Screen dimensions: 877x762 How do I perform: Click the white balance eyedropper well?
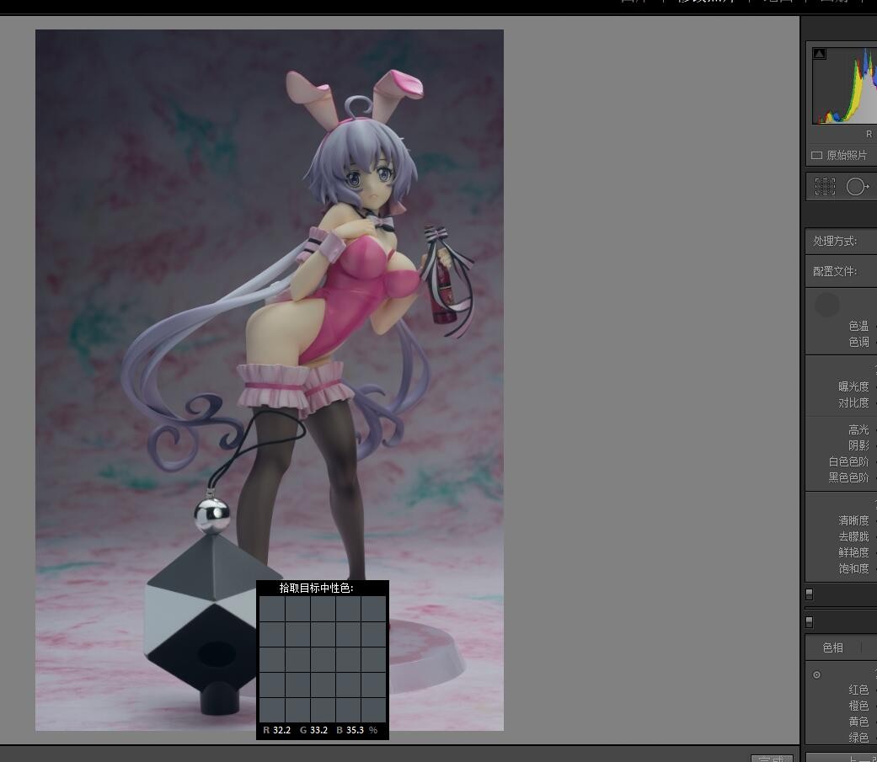[x=827, y=305]
